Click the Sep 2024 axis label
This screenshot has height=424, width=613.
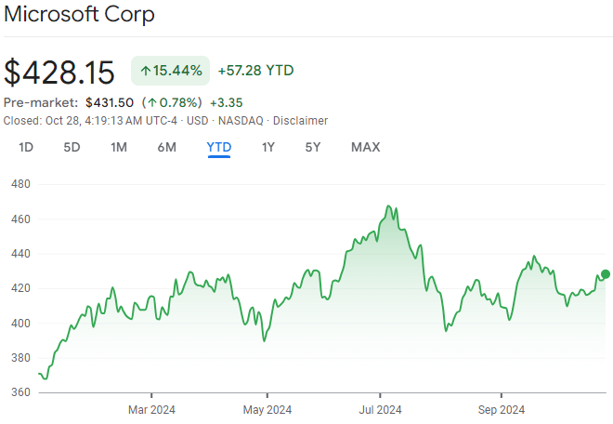point(502,410)
